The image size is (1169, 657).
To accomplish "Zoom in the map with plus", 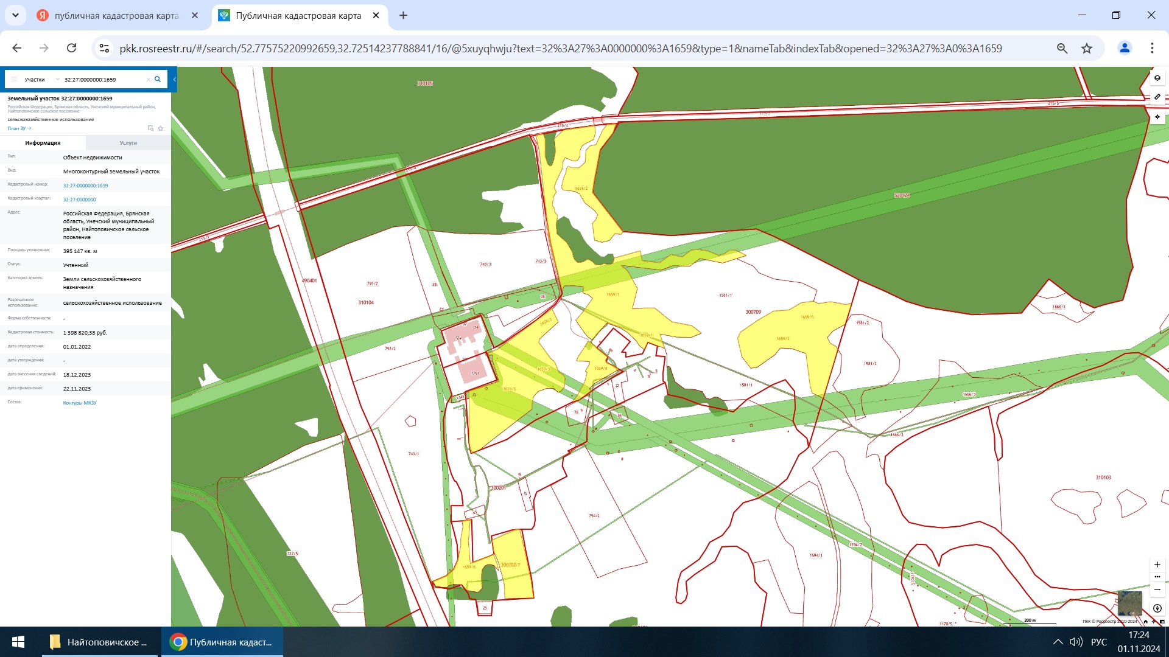I will [x=1157, y=565].
